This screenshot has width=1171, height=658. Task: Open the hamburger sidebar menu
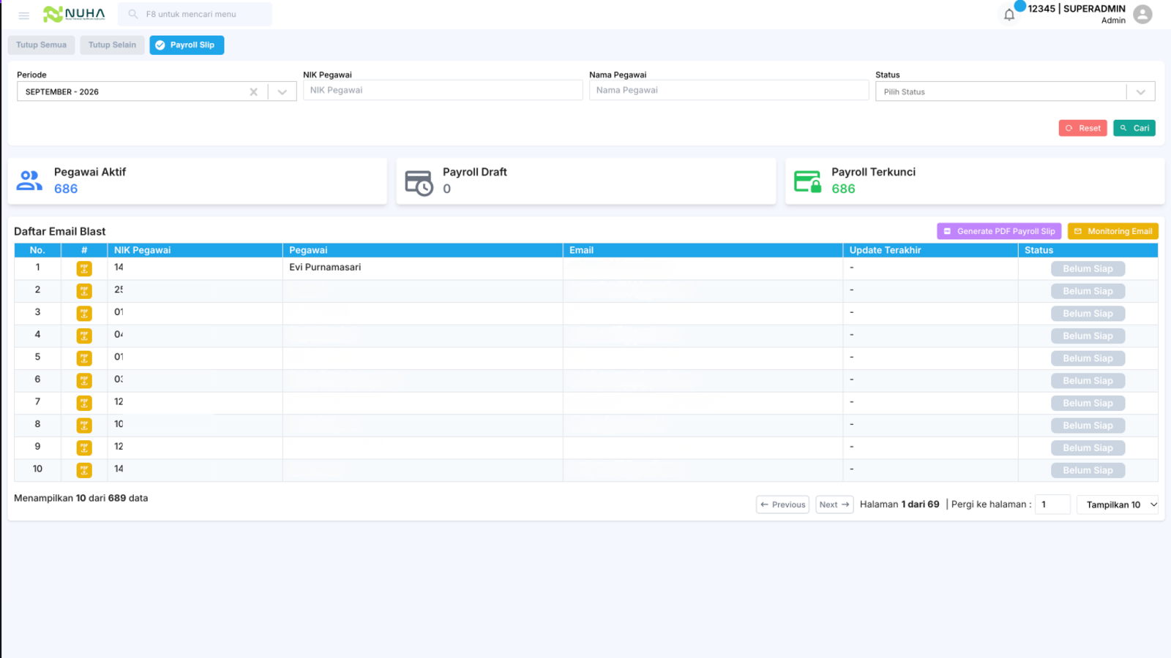pos(23,15)
